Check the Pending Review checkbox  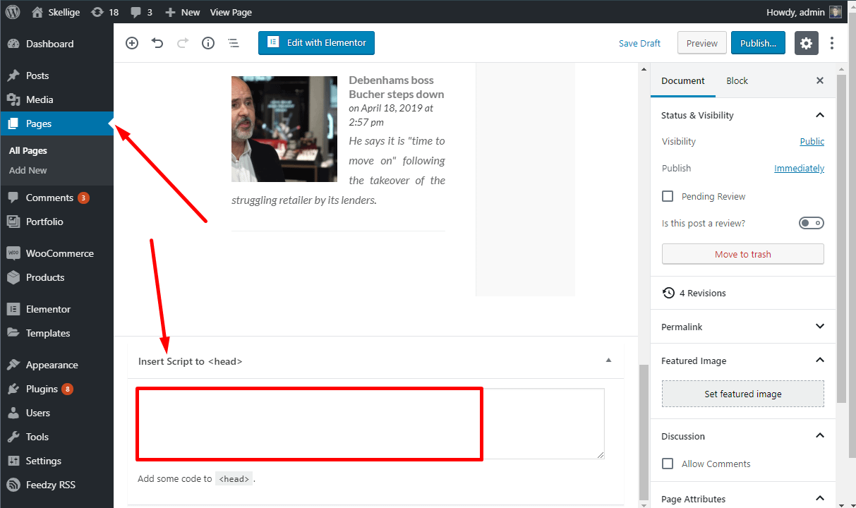coord(668,196)
